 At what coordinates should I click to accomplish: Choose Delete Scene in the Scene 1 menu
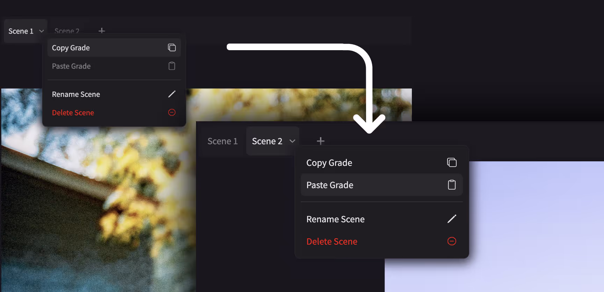[x=114, y=113]
